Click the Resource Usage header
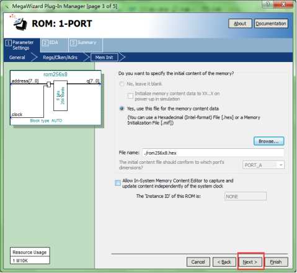 pos(30,252)
